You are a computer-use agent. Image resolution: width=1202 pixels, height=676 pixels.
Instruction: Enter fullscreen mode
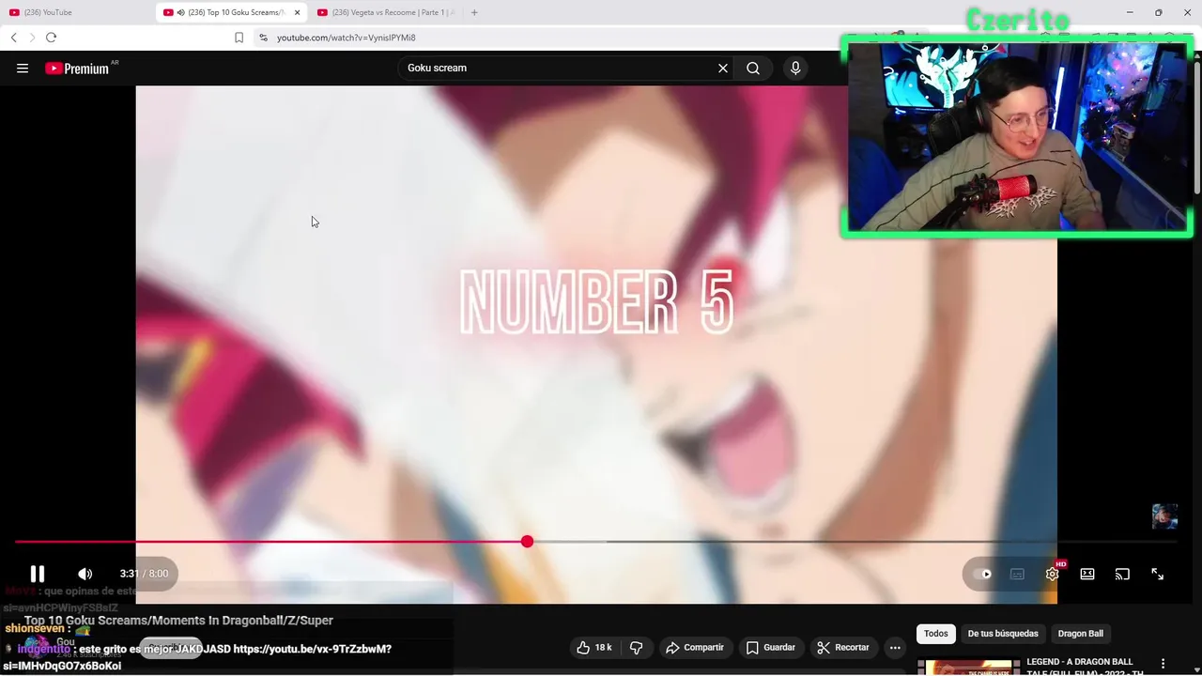click(1158, 574)
